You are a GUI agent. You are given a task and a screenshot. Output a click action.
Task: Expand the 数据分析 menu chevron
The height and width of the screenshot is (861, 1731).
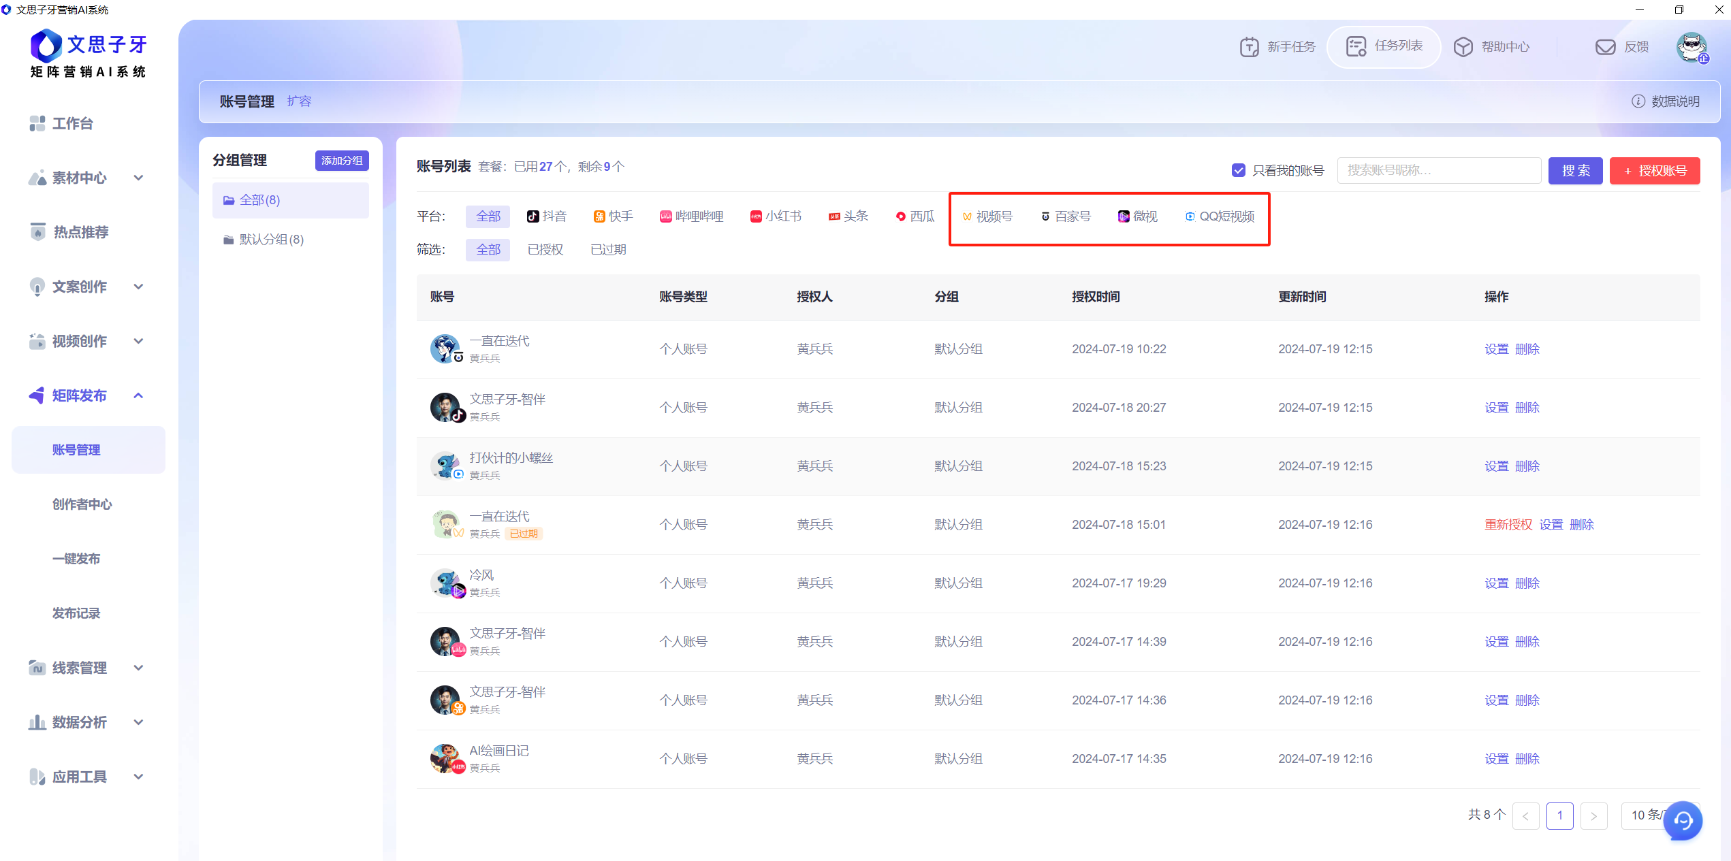point(139,722)
